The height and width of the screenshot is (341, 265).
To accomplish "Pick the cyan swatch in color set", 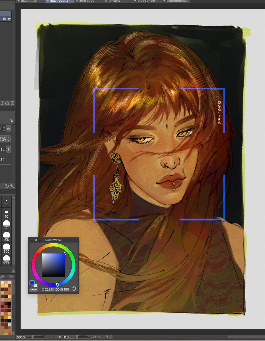I will (x=10, y=324).
